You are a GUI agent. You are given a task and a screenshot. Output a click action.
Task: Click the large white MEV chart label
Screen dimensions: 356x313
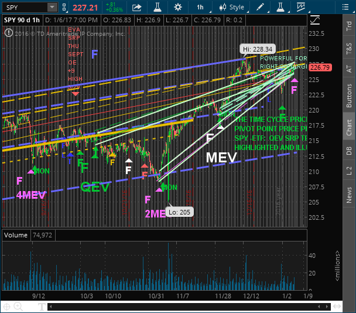[221, 158]
